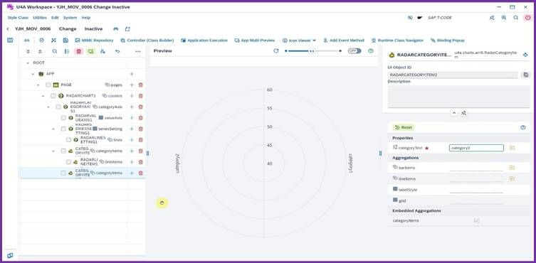The width and height of the screenshot is (536, 263).
Task: Check the valueAxis row checkbox
Action: click(x=63, y=118)
